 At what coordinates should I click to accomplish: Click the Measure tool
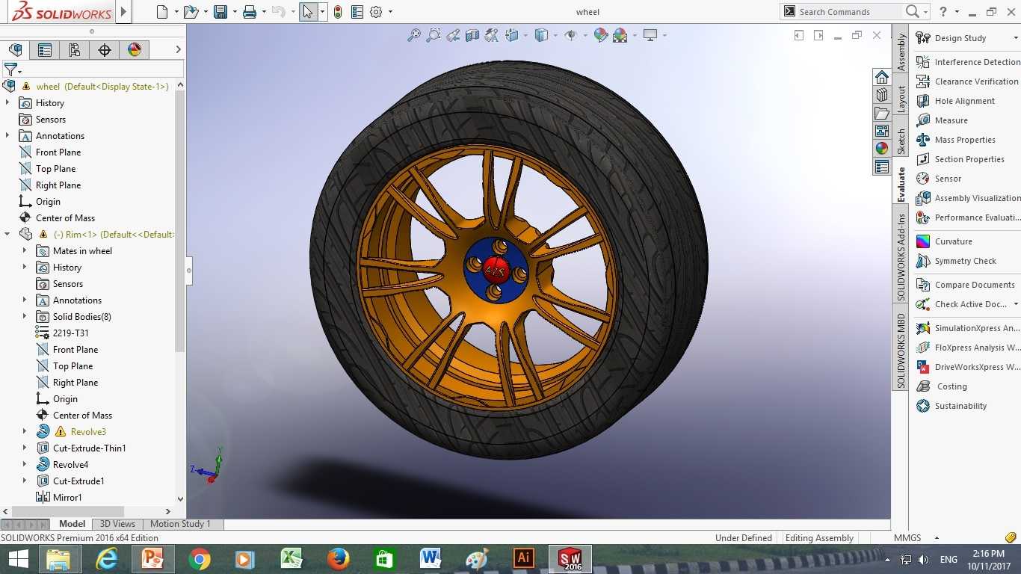942,120
